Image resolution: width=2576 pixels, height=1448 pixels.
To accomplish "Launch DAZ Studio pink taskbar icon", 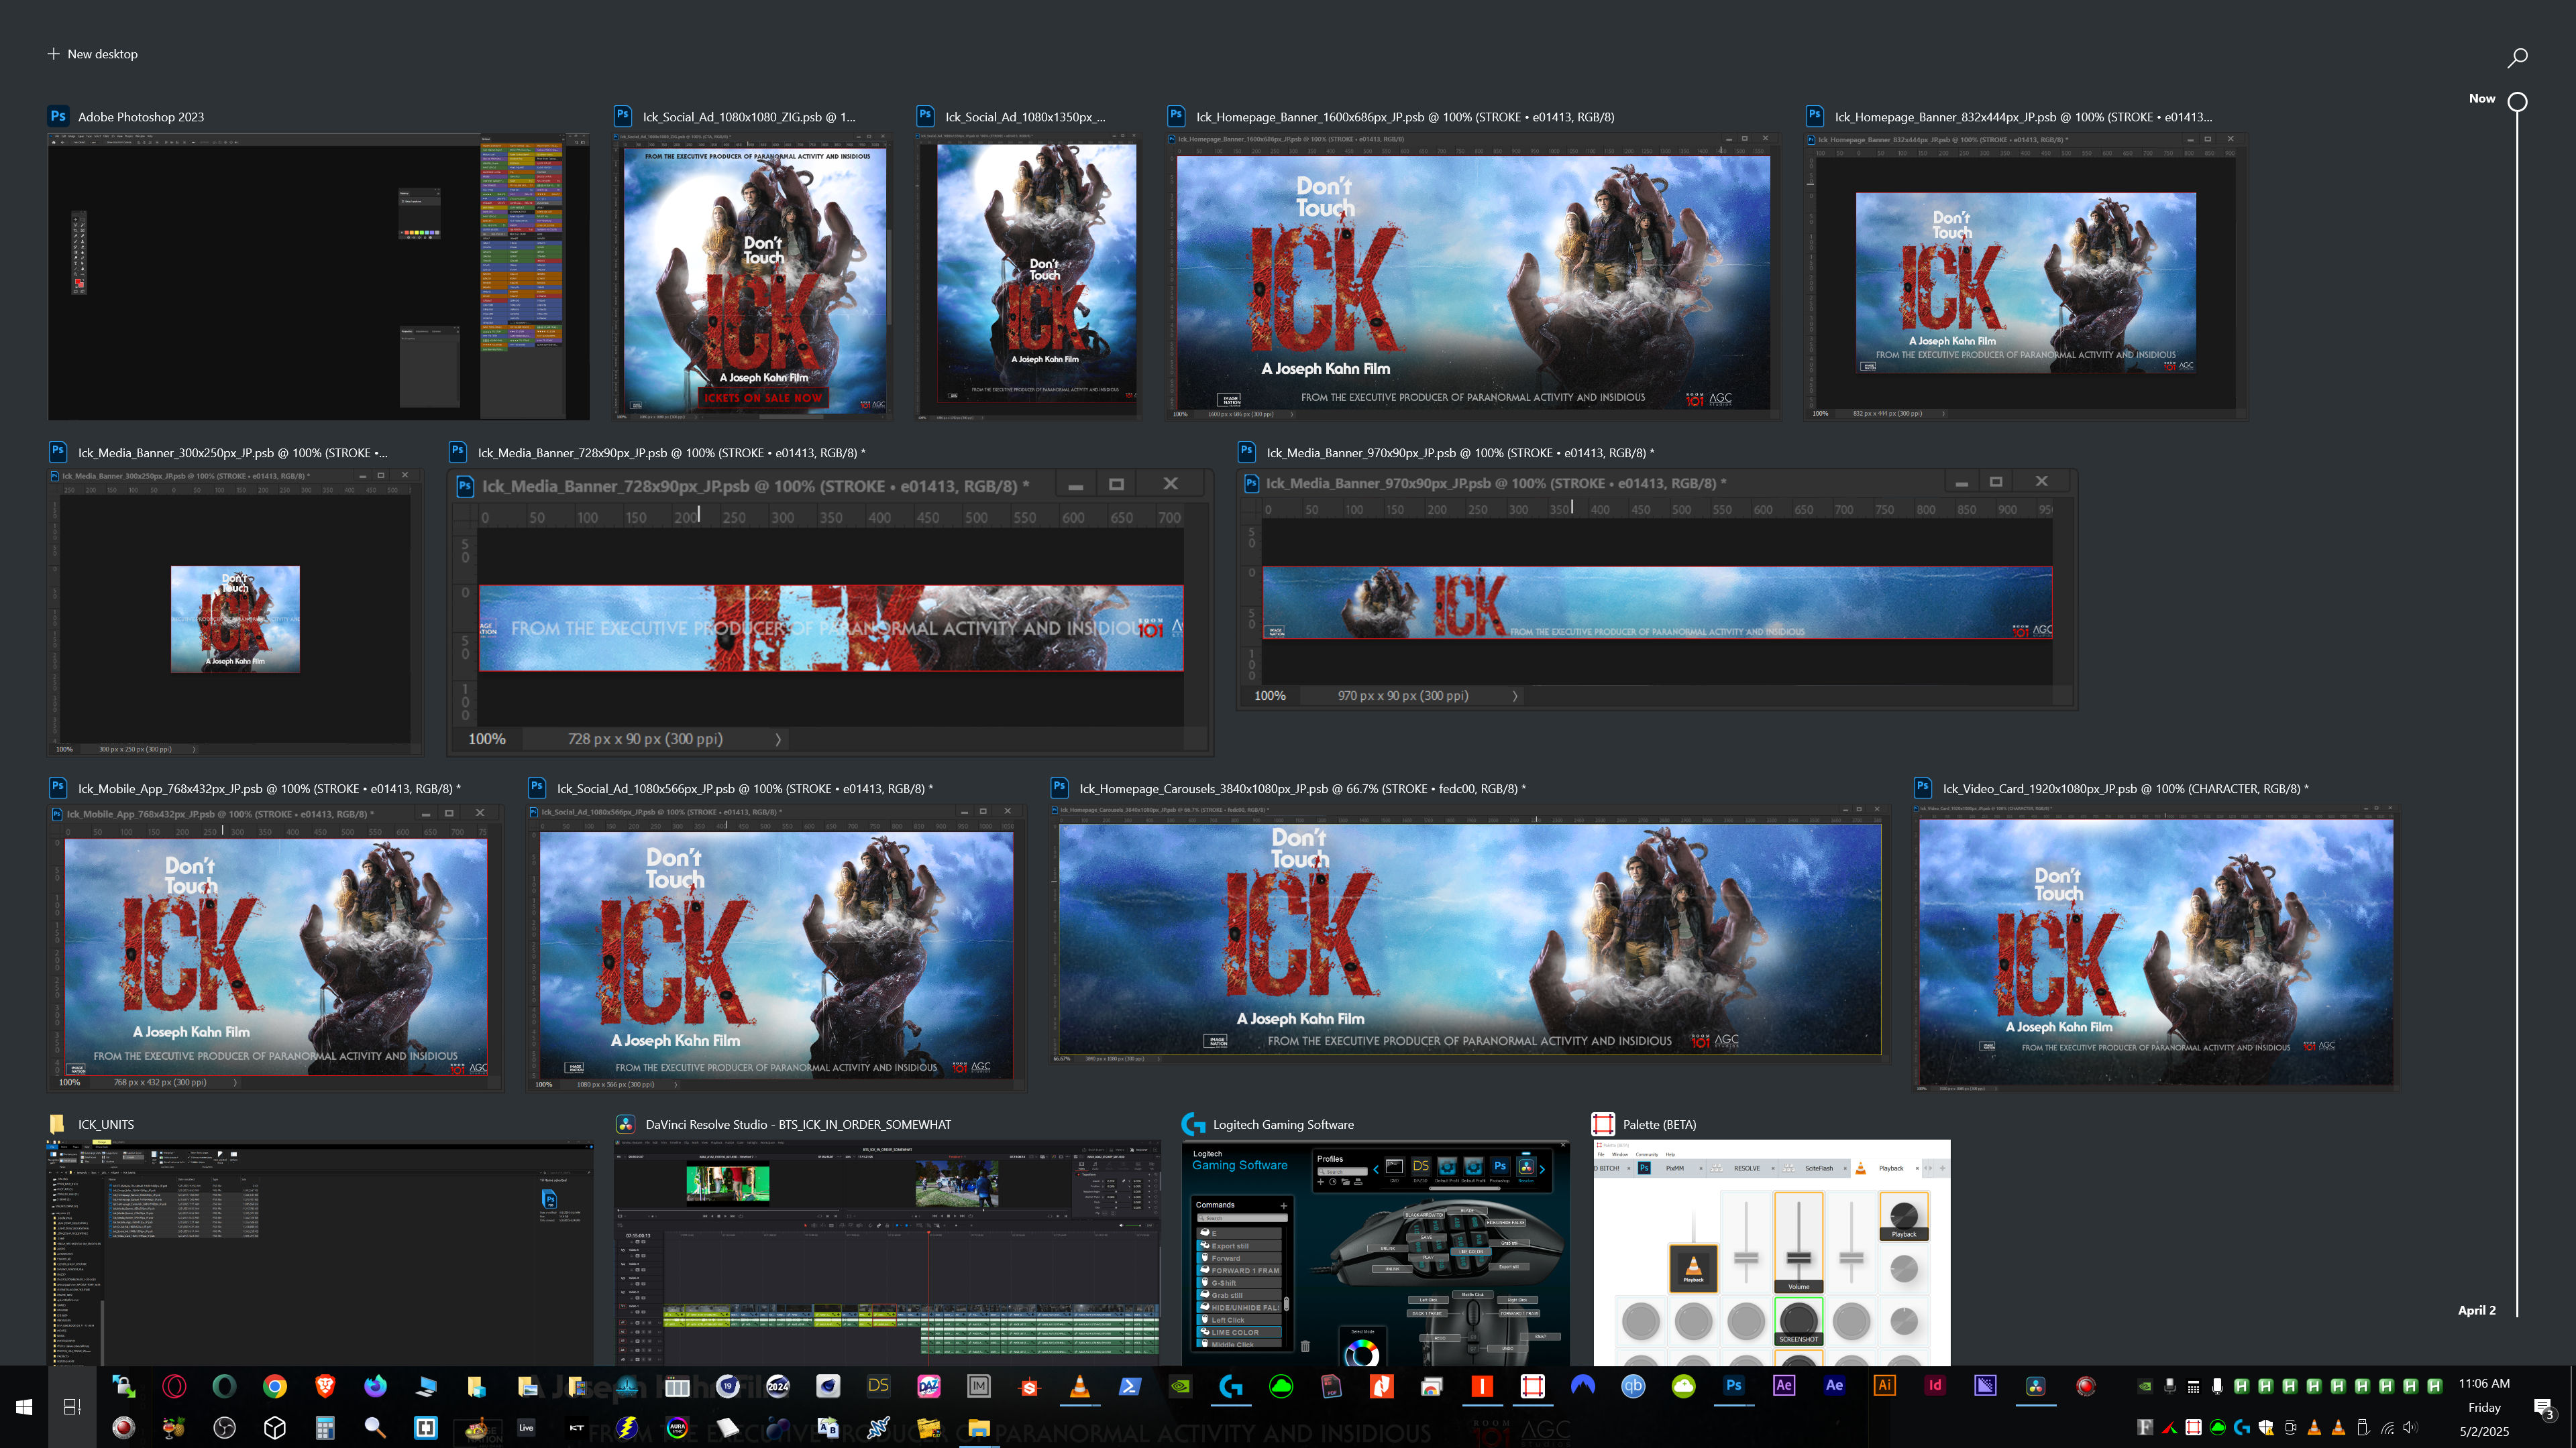I will 928,1385.
